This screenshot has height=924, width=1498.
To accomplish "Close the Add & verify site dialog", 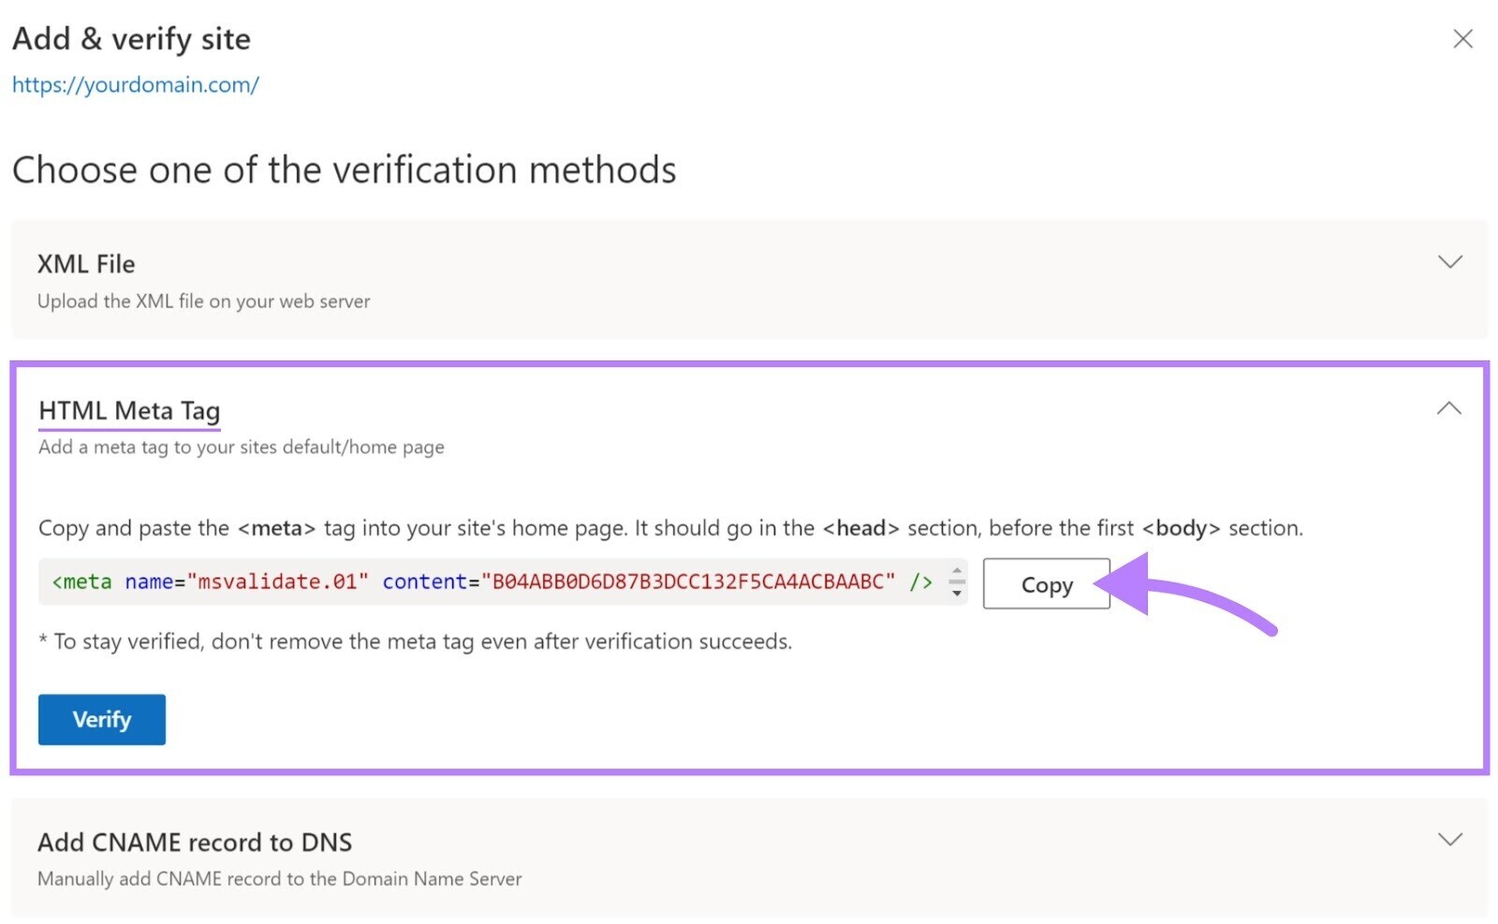I will coord(1462,38).
